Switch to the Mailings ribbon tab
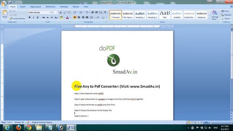Image resolution: width=233 pixels, height=131 pixels. coord(64,7)
